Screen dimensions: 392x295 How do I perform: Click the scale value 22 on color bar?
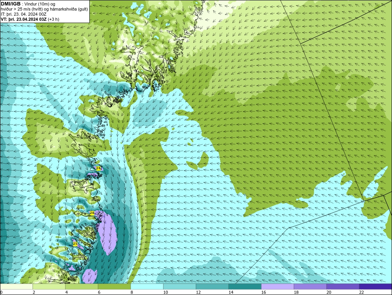pos(361,292)
